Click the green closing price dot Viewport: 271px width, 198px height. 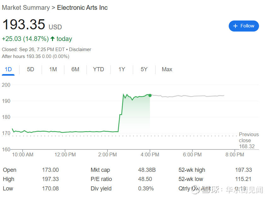click(150, 95)
